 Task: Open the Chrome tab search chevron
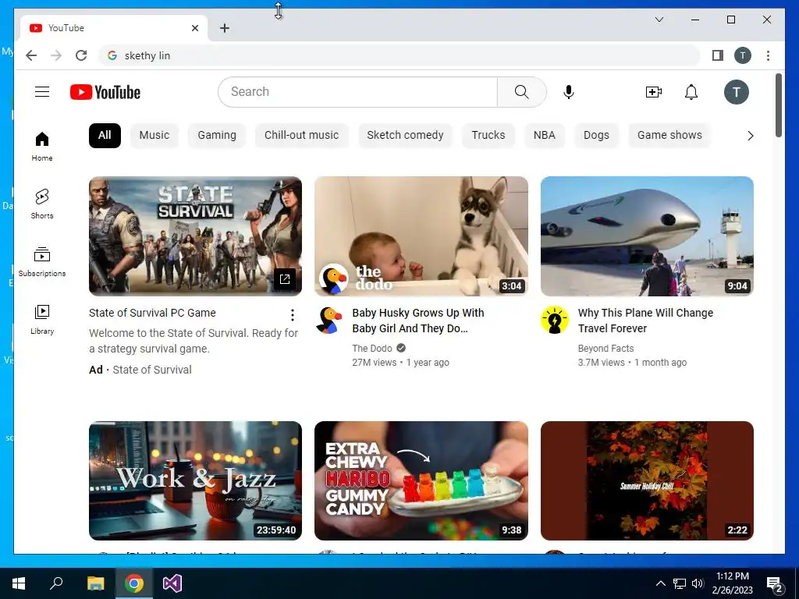coord(659,19)
